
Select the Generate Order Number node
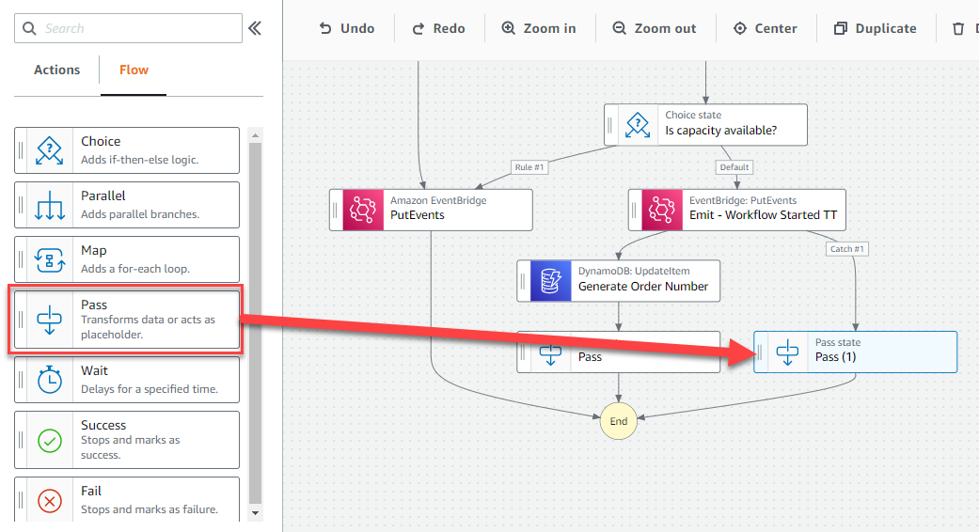[x=618, y=281]
